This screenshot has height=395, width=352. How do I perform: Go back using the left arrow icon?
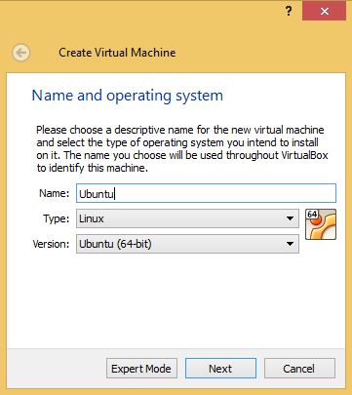pyautogui.click(x=21, y=53)
